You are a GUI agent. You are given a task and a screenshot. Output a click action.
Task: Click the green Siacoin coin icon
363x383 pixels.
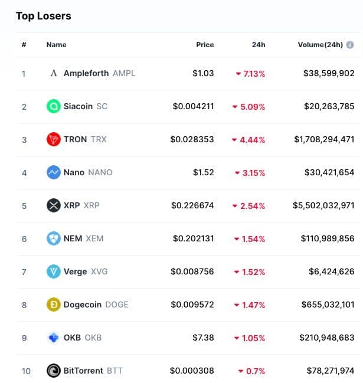point(54,106)
